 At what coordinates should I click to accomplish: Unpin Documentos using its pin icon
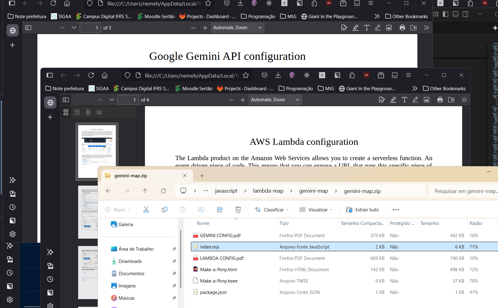tap(174, 273)
